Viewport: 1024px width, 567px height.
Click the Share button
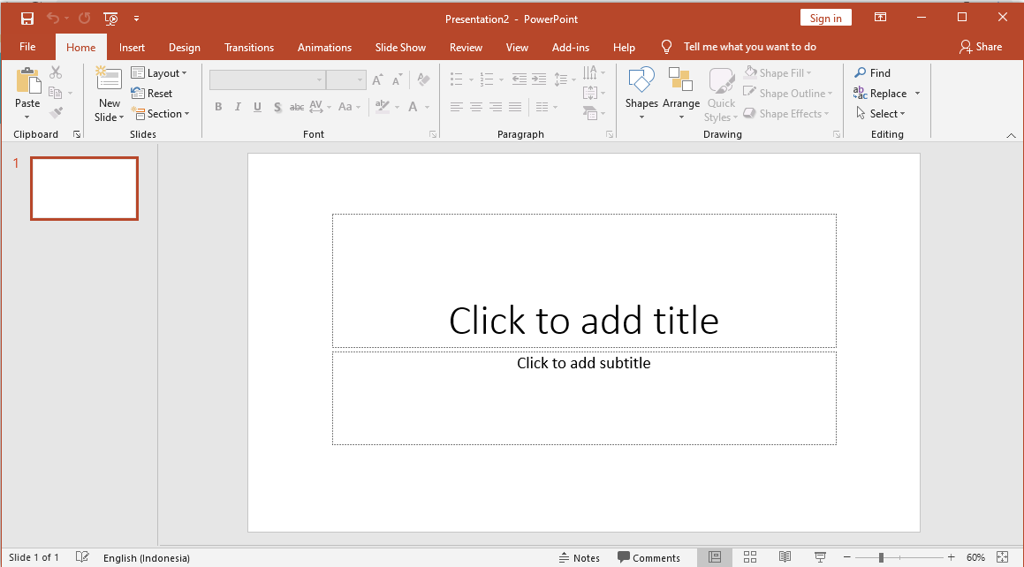point(981,47)
